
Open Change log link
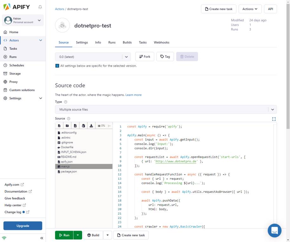coord(17,212)
